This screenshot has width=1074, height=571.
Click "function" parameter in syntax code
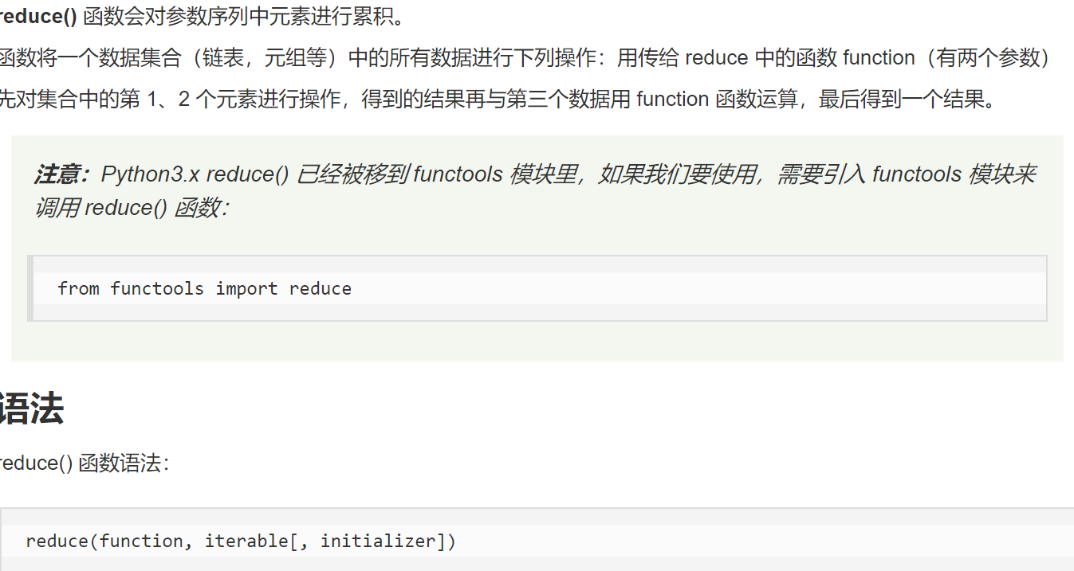point(141,542)
